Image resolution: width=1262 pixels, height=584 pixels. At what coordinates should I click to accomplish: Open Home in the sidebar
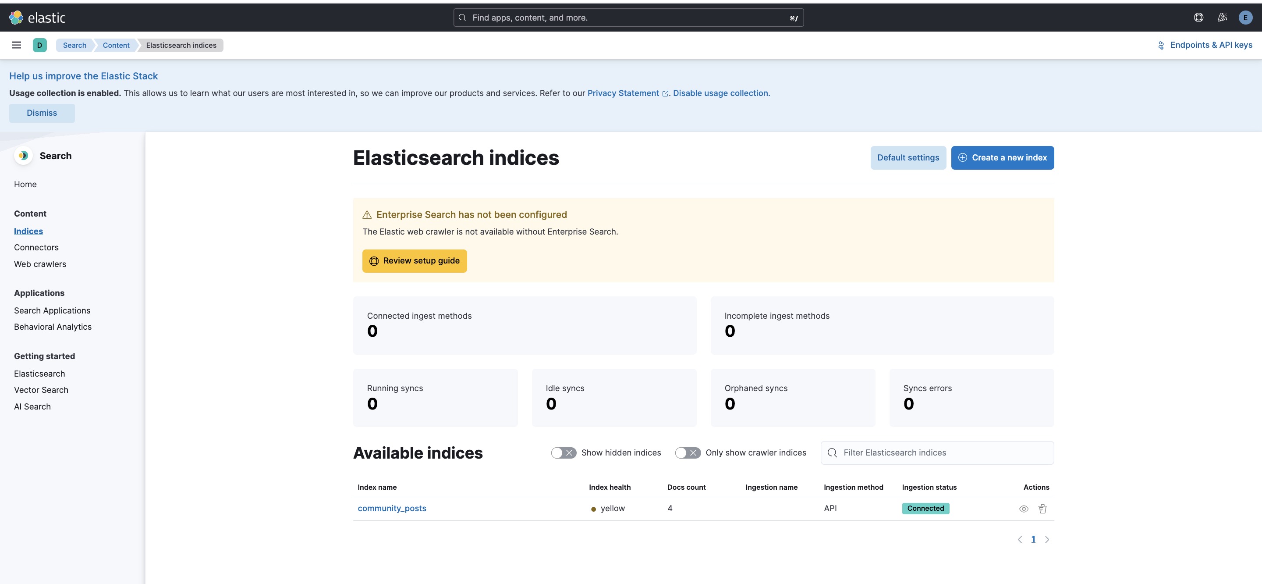(25, 185)
